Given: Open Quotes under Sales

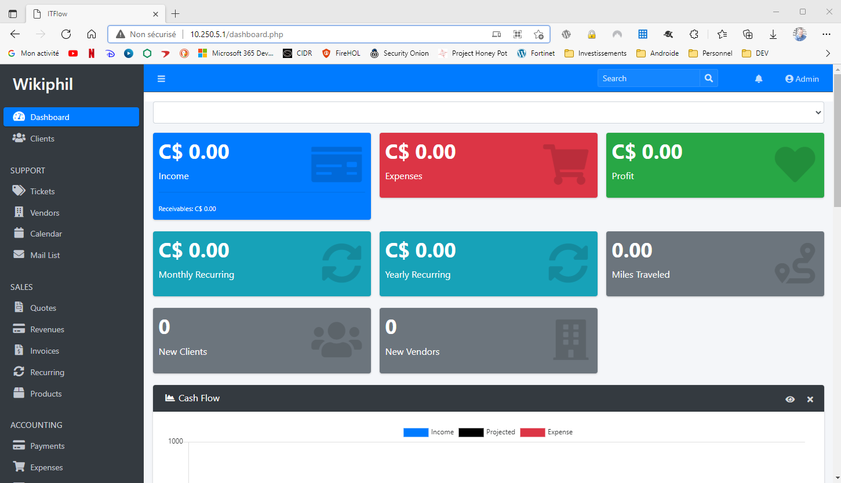Looking at the screenshot, I should click(x=45, y=307).
